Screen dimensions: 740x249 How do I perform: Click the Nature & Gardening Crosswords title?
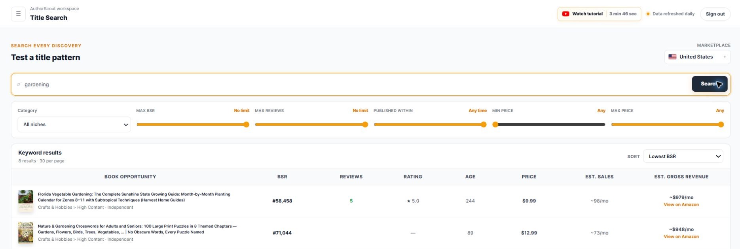[137, 229]
